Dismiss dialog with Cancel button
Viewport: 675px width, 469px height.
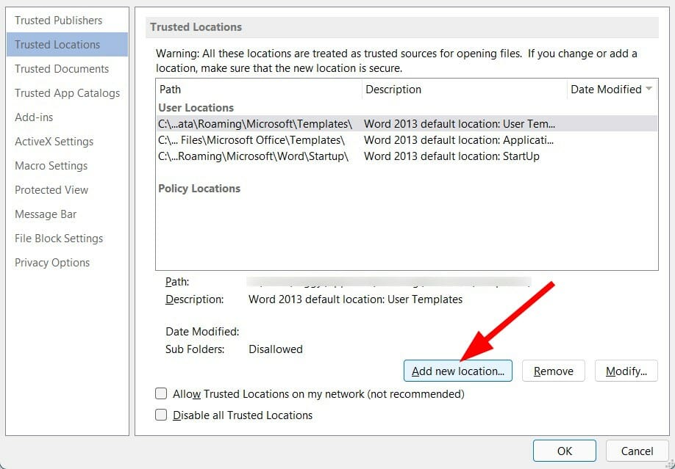tap(637, 451)
